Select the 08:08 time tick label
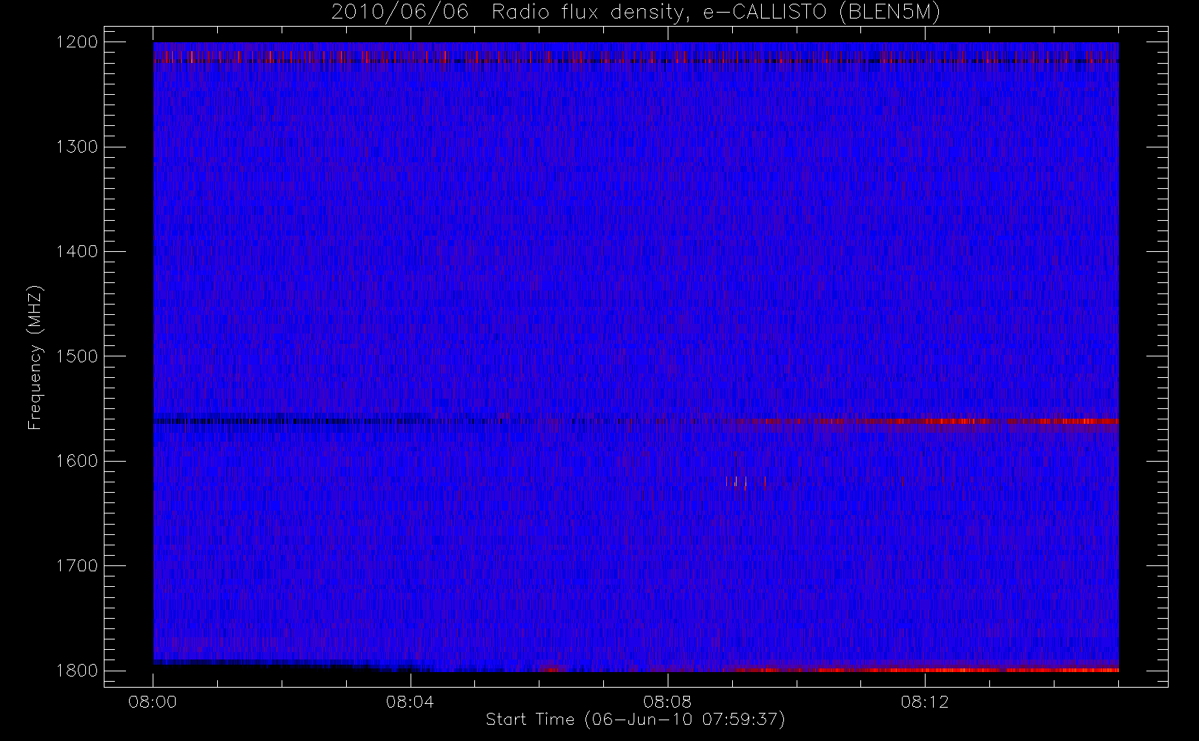This screenshot has width=1199, height=741. tap(667, 702)
